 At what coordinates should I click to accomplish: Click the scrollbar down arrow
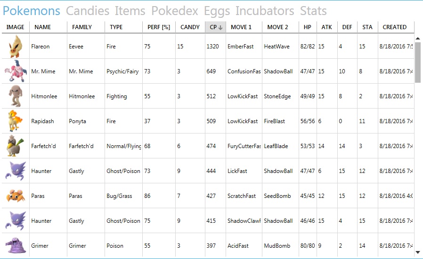(418, 252)
